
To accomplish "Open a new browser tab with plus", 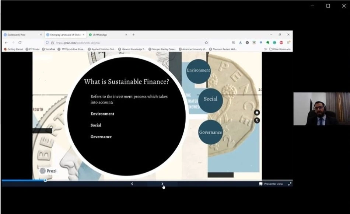I will coord(133,35).
